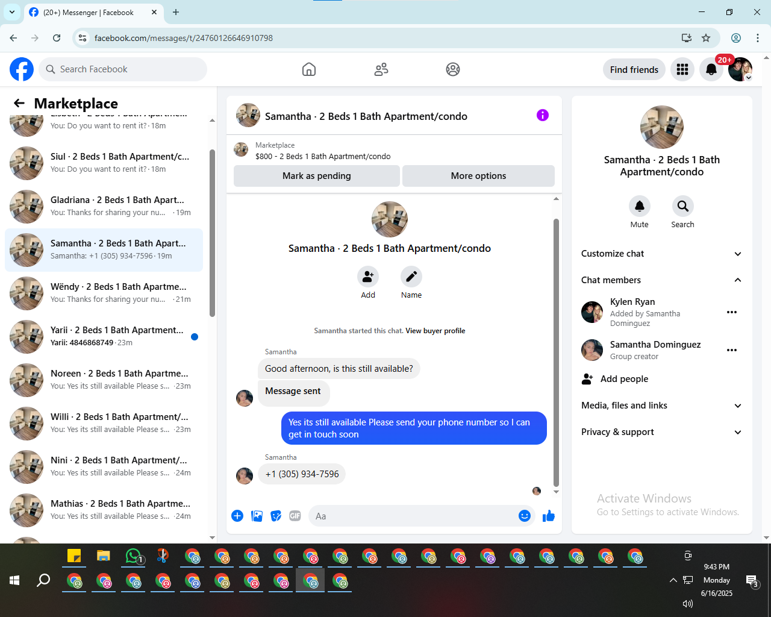Open Kylen Ryan in chat members
Image resolution: width=771 pixels, height=617 pixels.
tap(632, 302)
